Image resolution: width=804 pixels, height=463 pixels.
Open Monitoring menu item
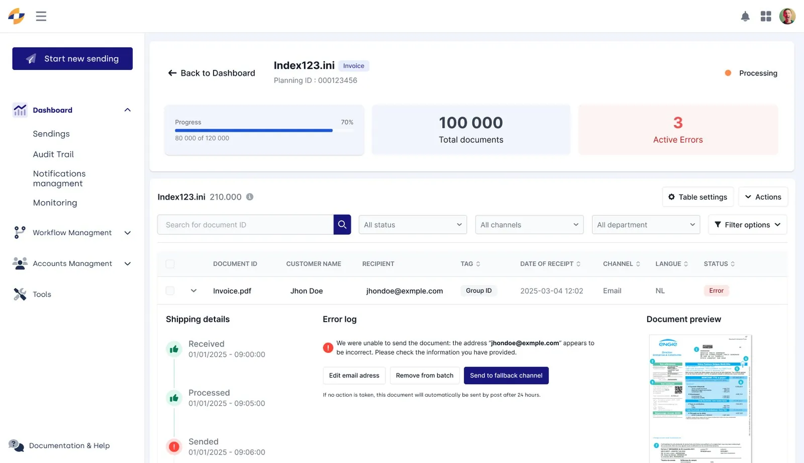(55, 203)
